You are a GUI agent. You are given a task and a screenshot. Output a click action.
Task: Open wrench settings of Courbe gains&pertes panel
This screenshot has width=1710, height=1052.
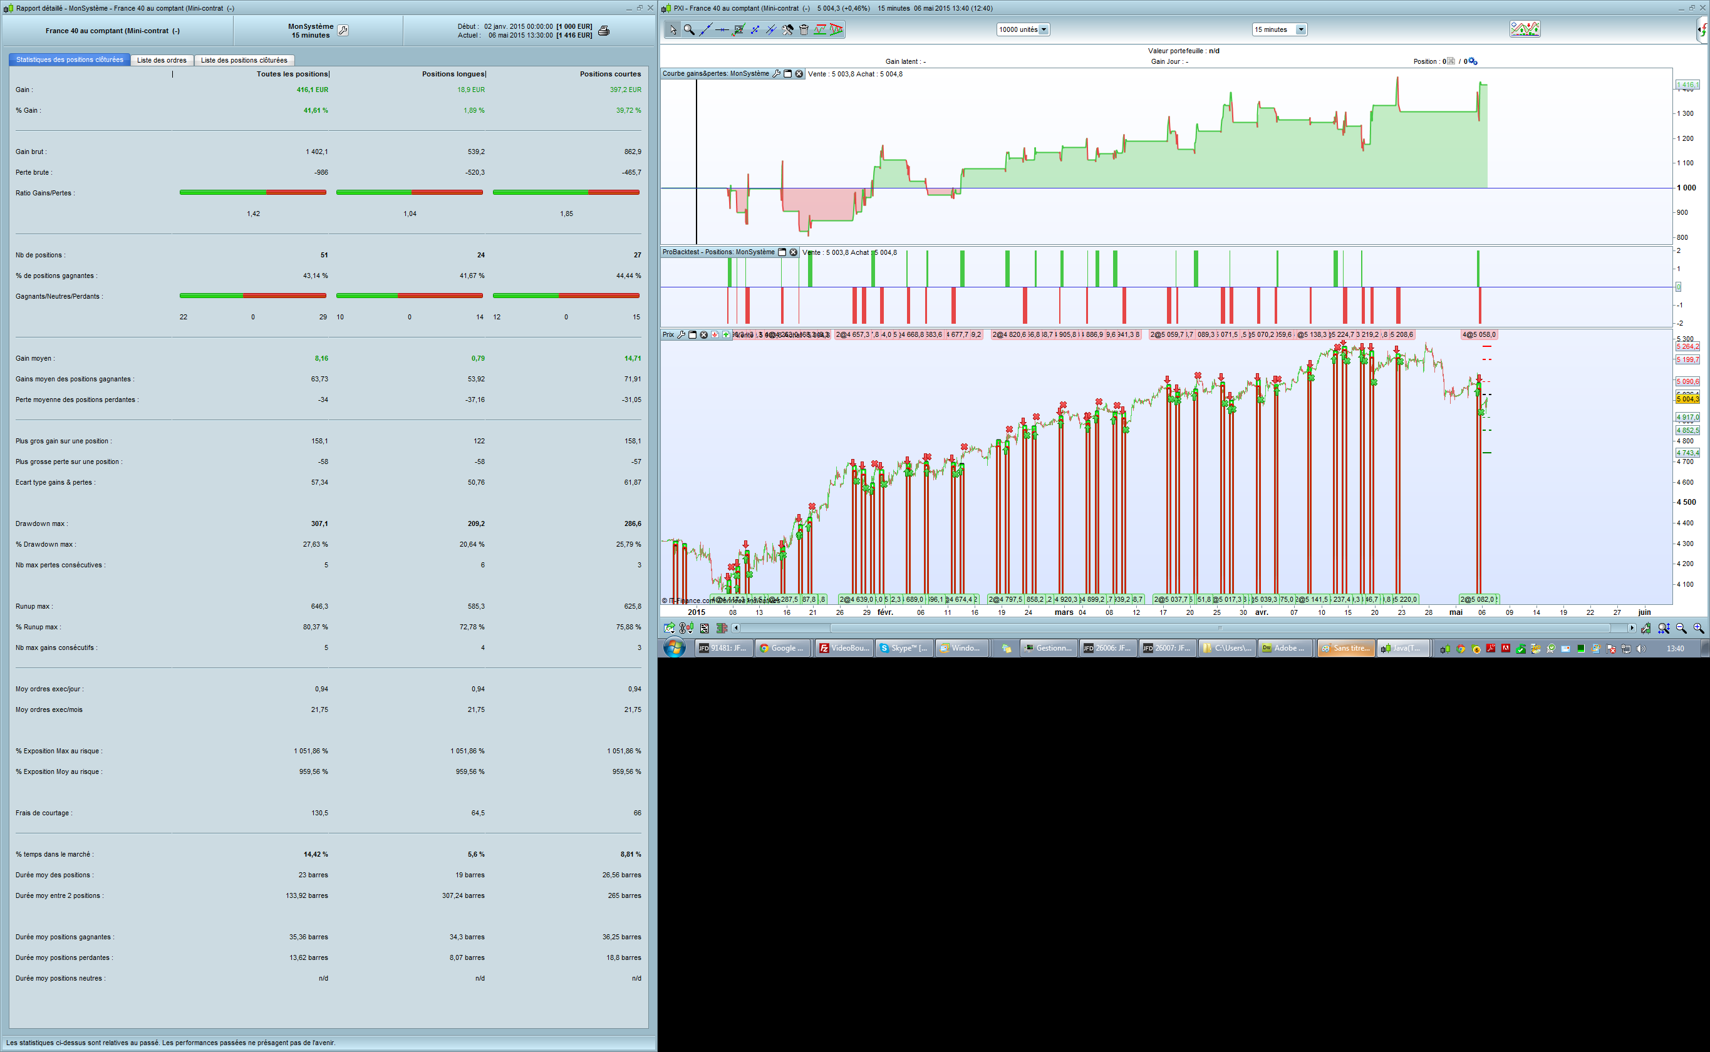click(x=777, y=74)
